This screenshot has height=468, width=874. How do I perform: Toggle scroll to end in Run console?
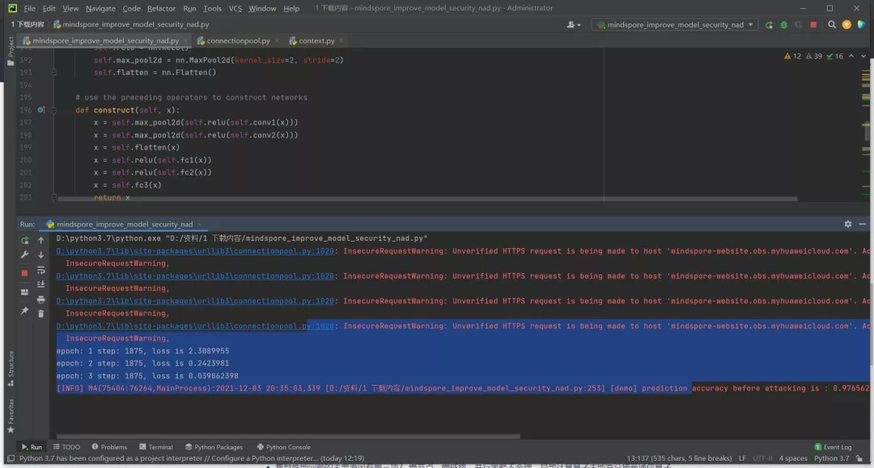[x=40, y=285]
